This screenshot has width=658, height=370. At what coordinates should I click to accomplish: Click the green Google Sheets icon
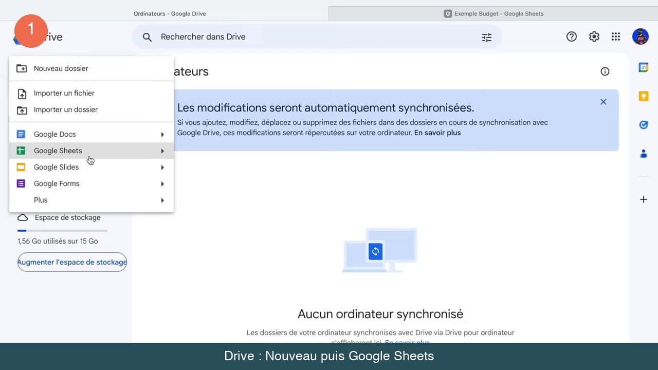(x=21, y=151)
